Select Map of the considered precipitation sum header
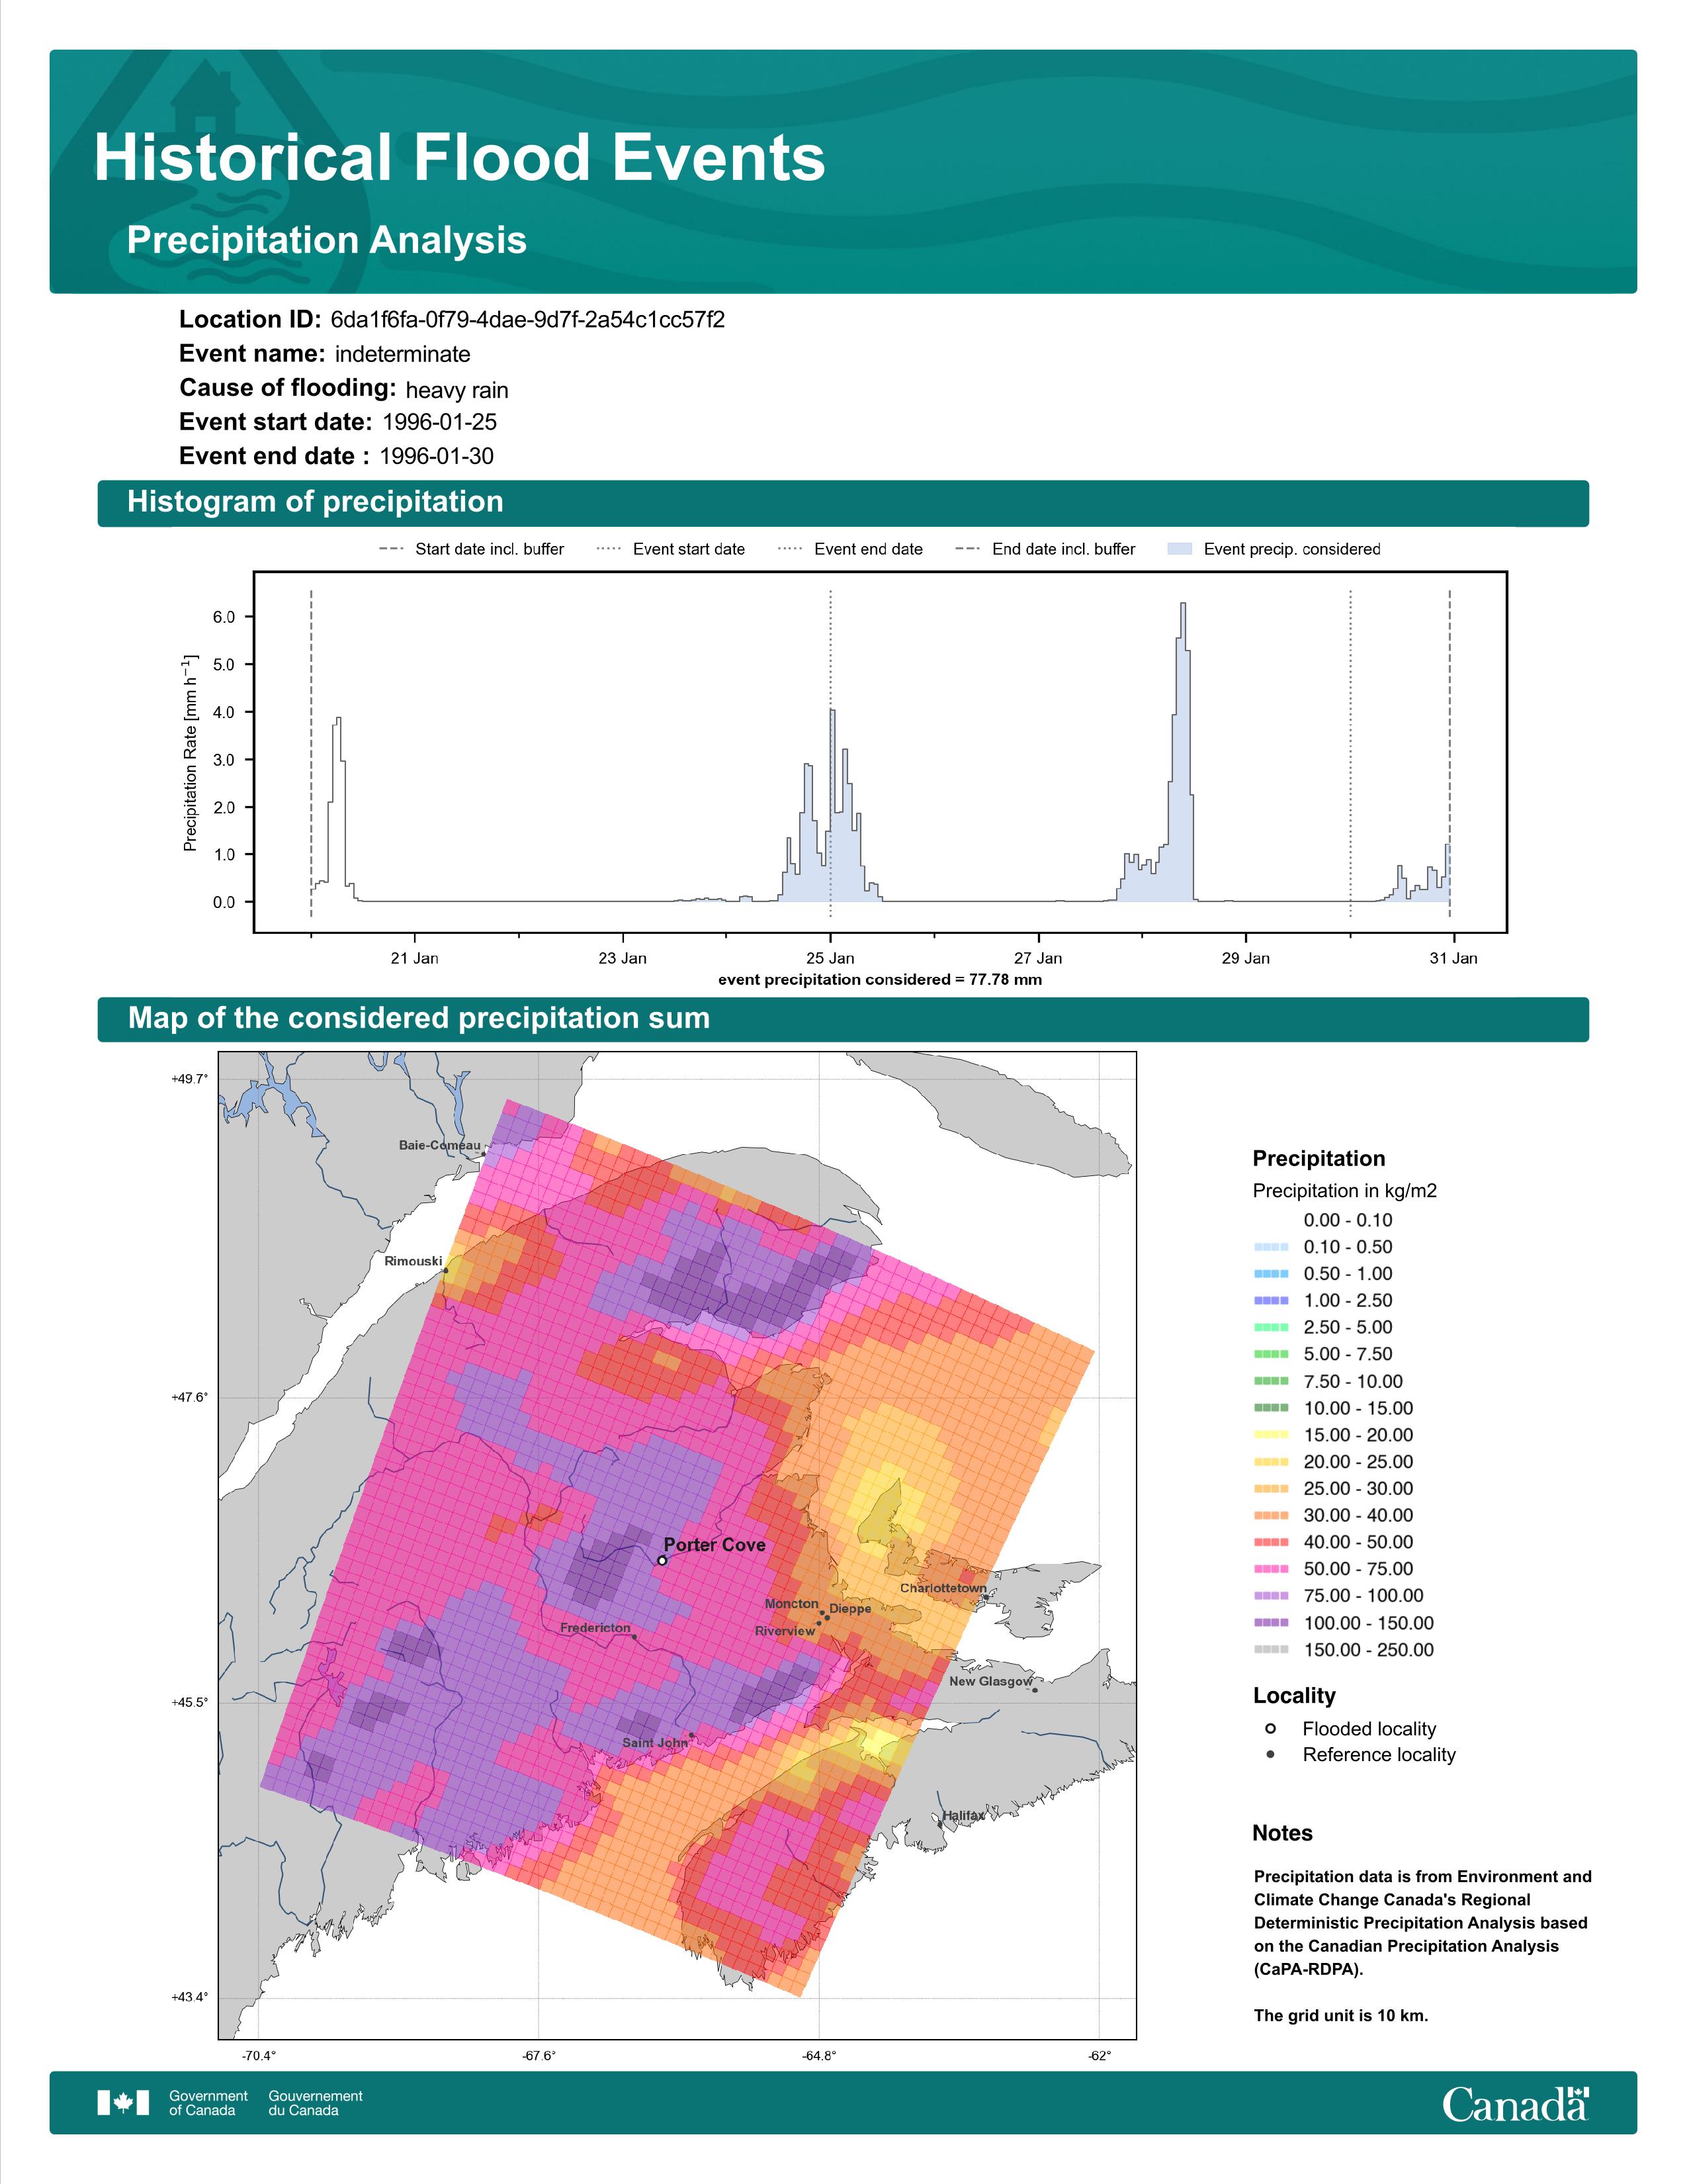This screenshot has height=2184, width=1687. (842, 1018)
